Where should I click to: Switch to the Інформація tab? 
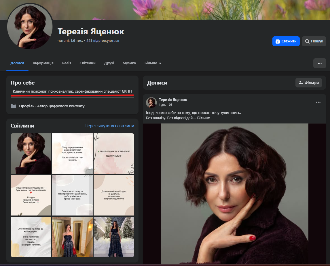pyautogui.click(x=43, y=63)
